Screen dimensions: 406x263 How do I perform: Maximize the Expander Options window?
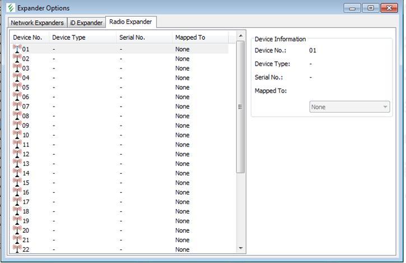point(370,8)
